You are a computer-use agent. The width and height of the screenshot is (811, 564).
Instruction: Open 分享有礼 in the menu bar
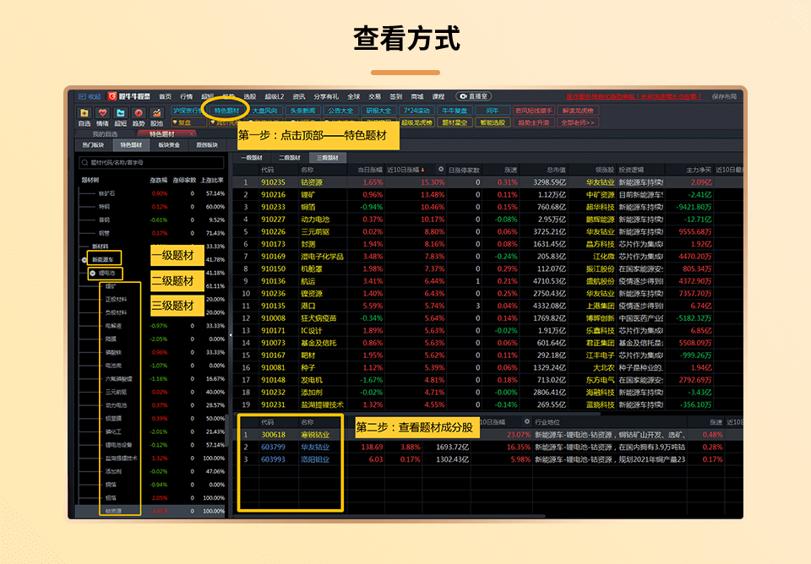coord(326,96)
